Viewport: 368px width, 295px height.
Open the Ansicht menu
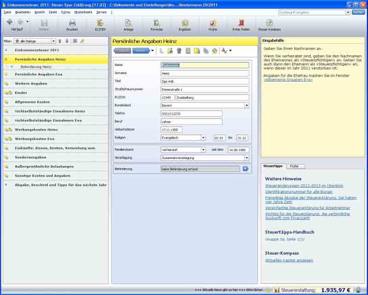[40, 12]
